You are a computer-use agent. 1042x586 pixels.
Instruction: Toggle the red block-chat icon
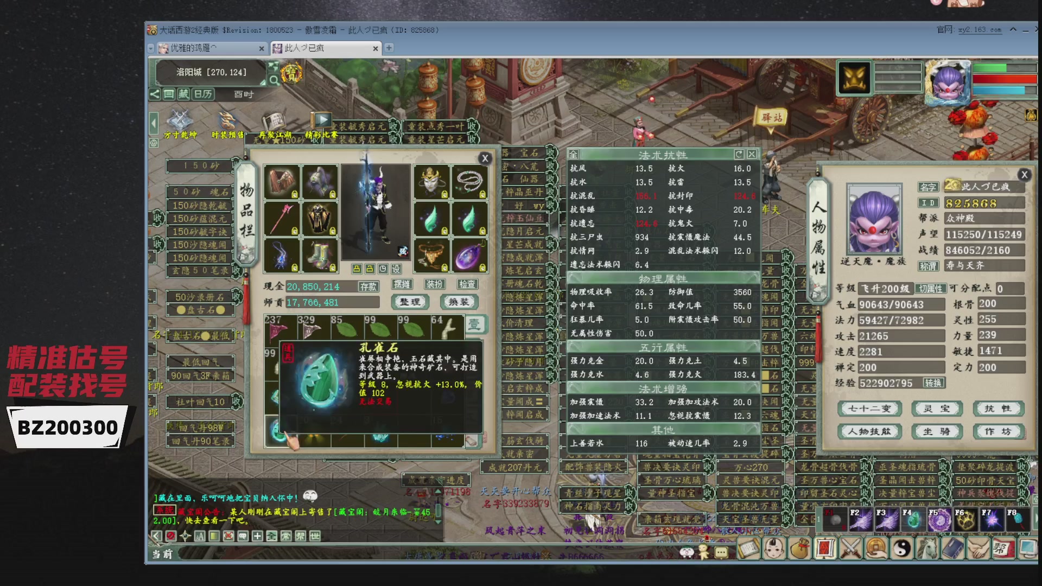tap(171, 536)
